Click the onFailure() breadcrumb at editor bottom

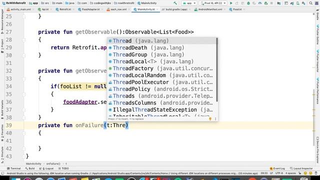pos(53,163)
